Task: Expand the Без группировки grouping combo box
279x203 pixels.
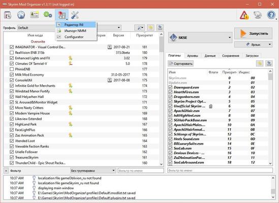Action: [x=93, y=171]
